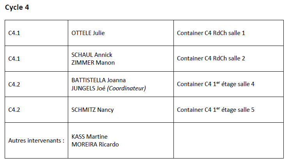
Task: Click the name OTTELE Julie
Action: (x=88, y=33)
